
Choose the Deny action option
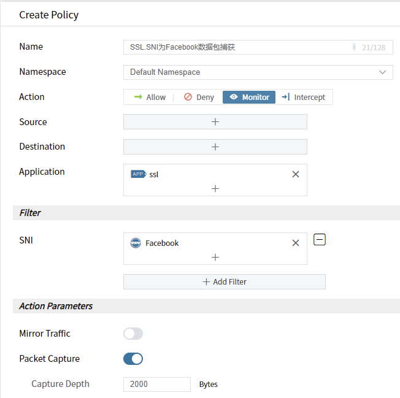pyautogui.click(x=199, y=97)
